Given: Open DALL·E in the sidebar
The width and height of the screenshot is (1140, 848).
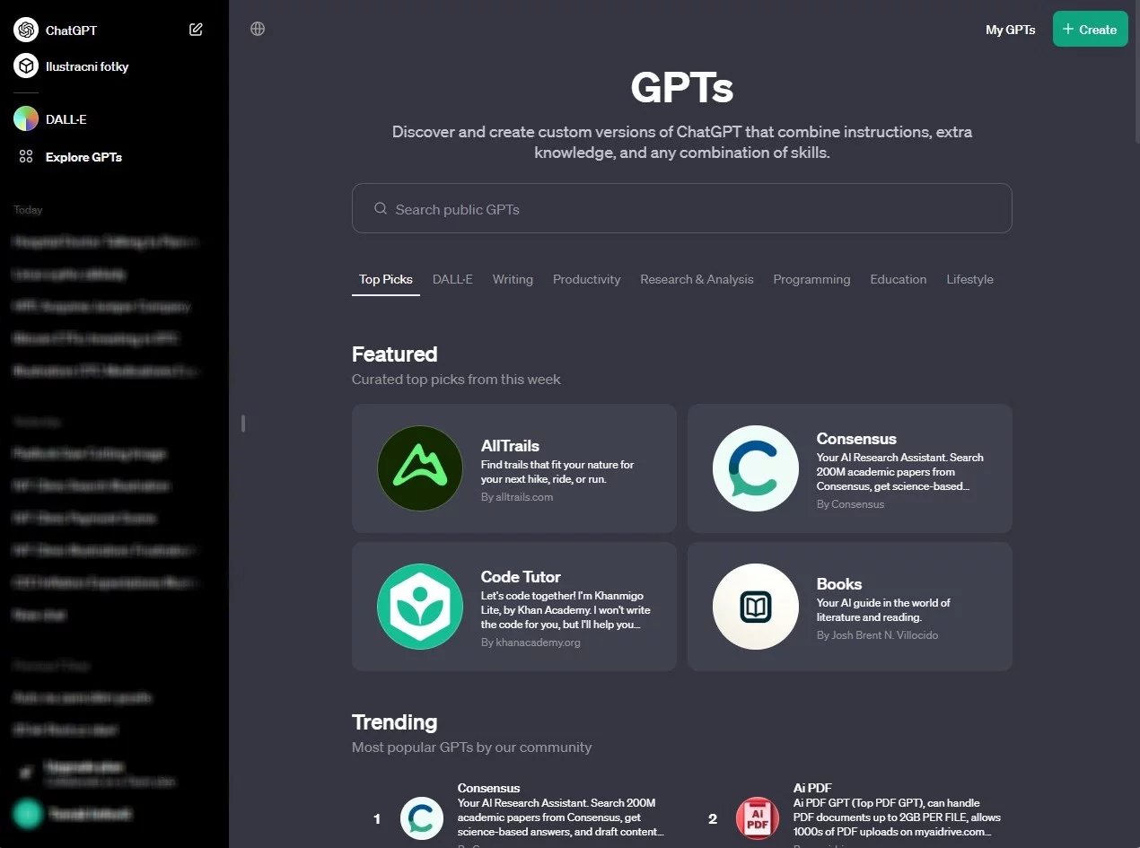Looking at the screenshot, I should coord(66,119).
